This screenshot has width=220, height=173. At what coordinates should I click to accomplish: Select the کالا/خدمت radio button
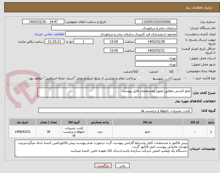click(x=142, y=71)
